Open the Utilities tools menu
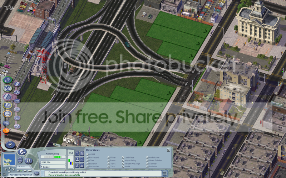The height and width of the screenshot is (178, 286). pos(7,105)
